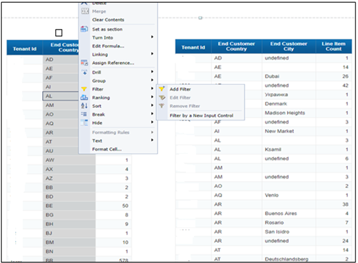Click the Line Item Count column header
This screenshot has width=358, height=263.
coord(336,47)
